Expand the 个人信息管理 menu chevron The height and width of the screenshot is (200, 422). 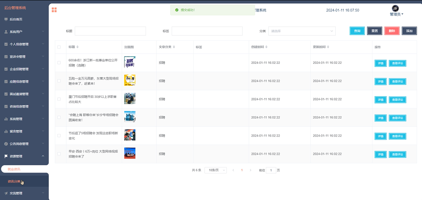43,44
